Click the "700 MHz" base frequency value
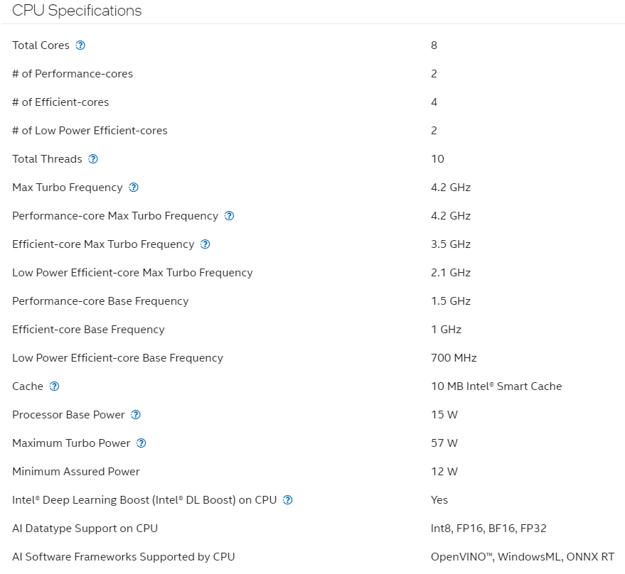Image resolution: width=625 pixels, height=574 pixels. [454, 358]
